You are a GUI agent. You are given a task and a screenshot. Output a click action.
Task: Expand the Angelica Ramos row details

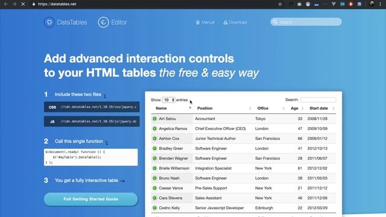[154, 128]
